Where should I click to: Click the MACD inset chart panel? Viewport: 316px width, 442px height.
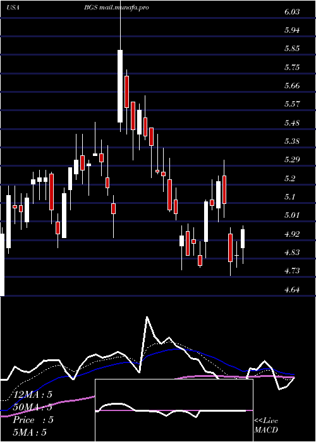pos(174,410)
